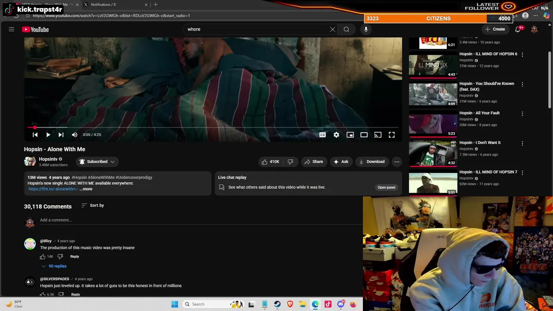553x311 pixels.
Task: Play the Alone With Me video
Action: tap(48, 135)
